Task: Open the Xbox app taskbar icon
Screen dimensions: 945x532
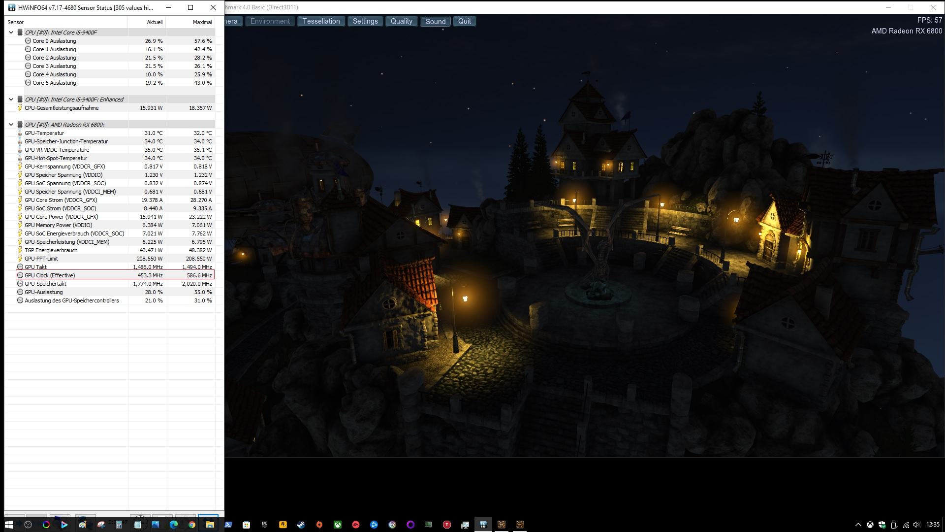Action: pos(338,525)
